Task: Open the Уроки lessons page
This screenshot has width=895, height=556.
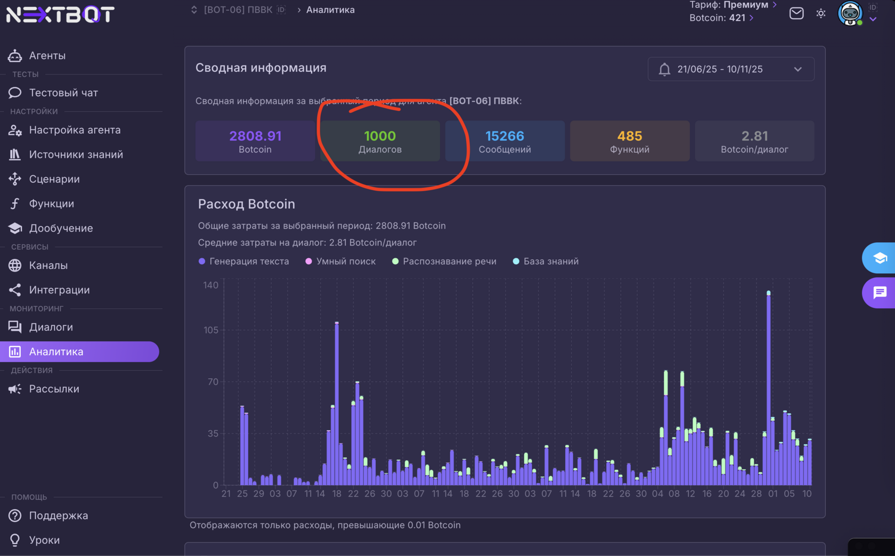Action: pyautogui.click(x=44, y=540)
